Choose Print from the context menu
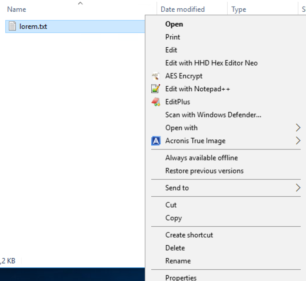Screen dimensions: 306x281 (x=226, y=37)
